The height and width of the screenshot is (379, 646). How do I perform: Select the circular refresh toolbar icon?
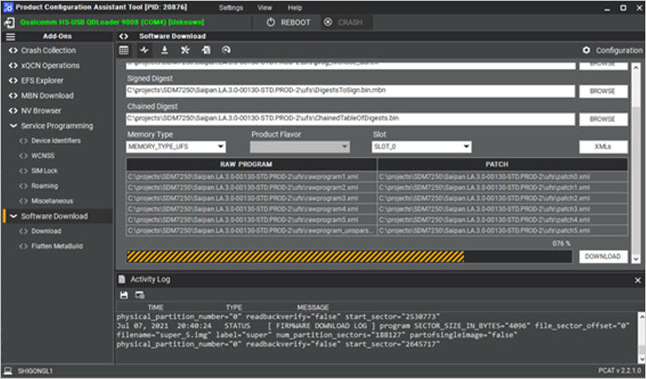(226, 50)
